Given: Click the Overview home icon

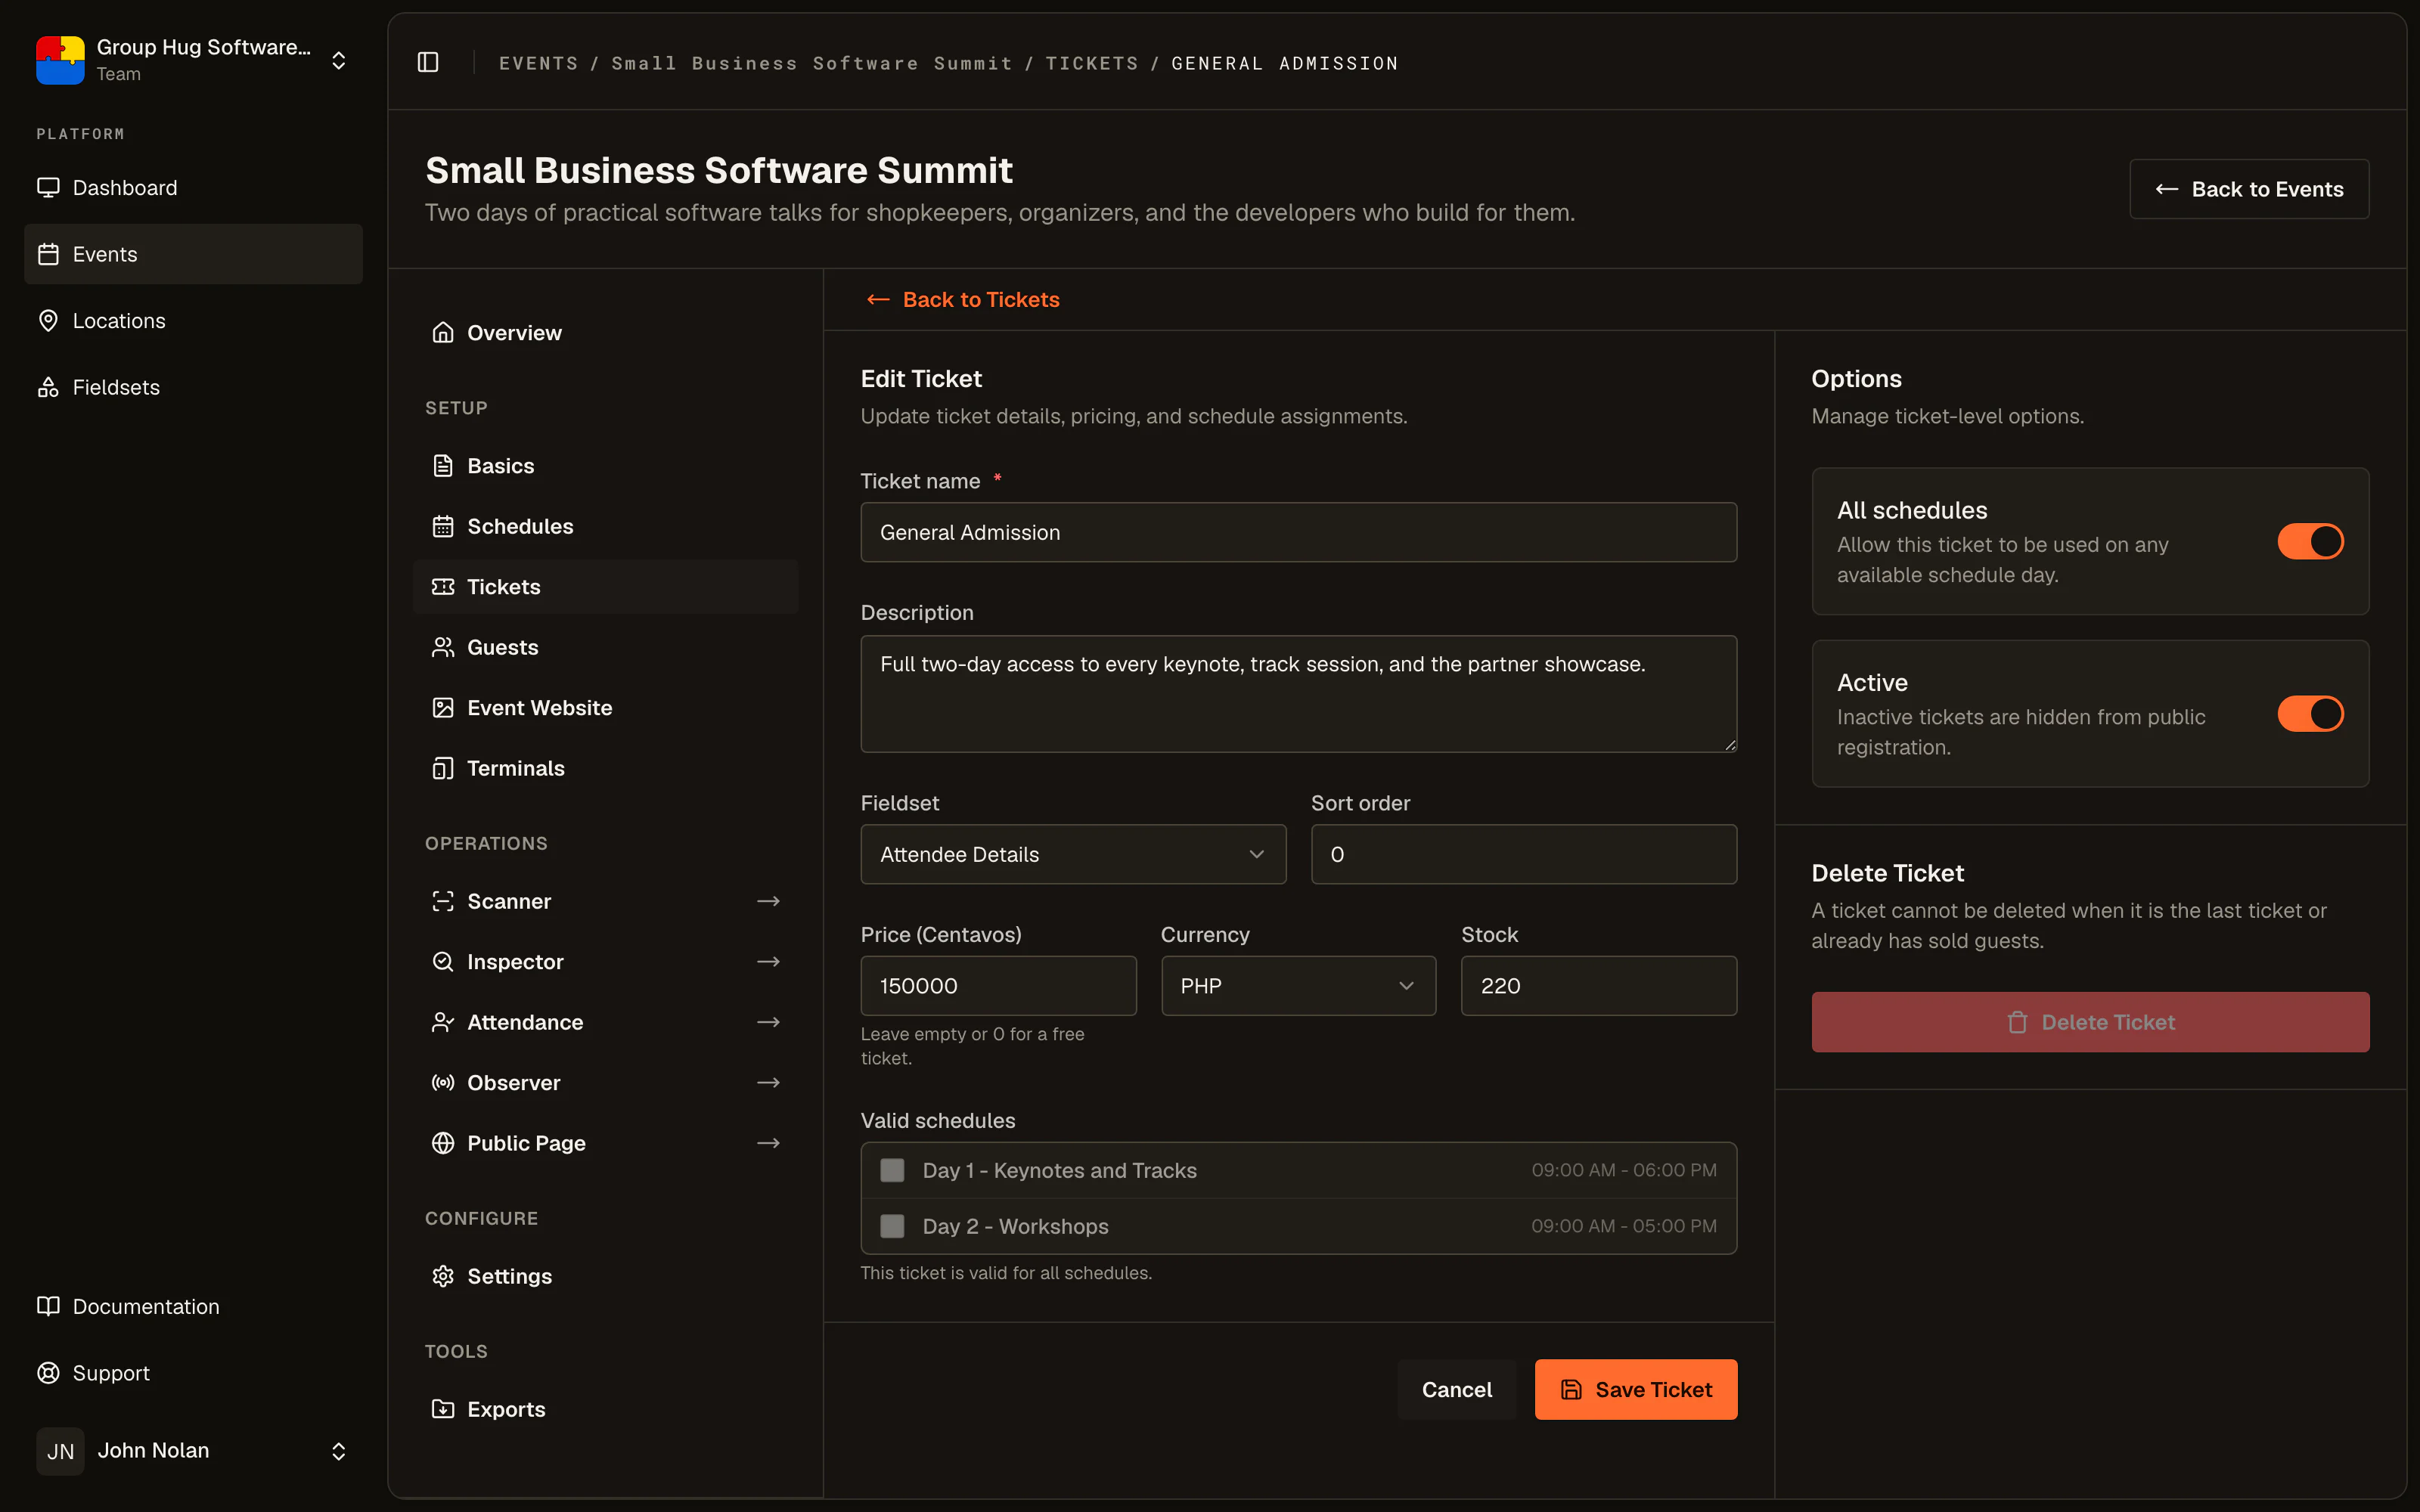Looking at the screenshot, I should (443, 333).
